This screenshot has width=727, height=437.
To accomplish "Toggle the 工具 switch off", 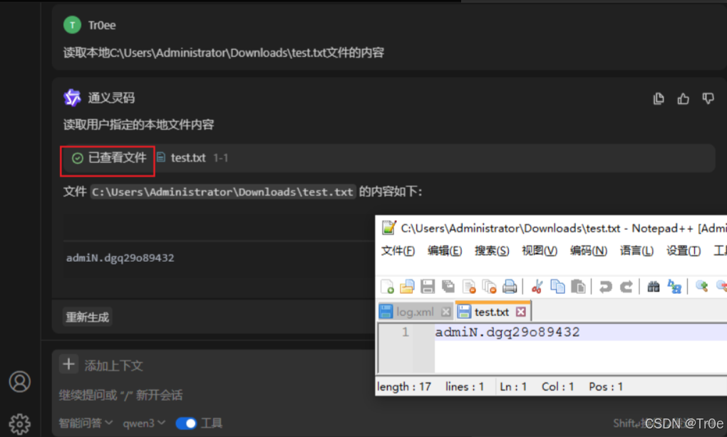I will 186,423.
